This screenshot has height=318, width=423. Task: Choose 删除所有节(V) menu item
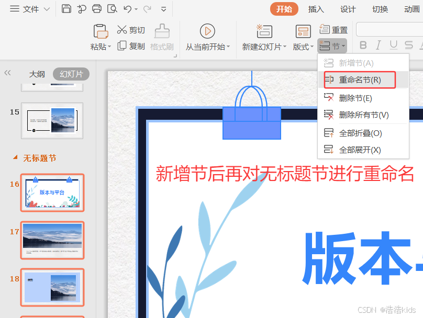pos(363,115)
